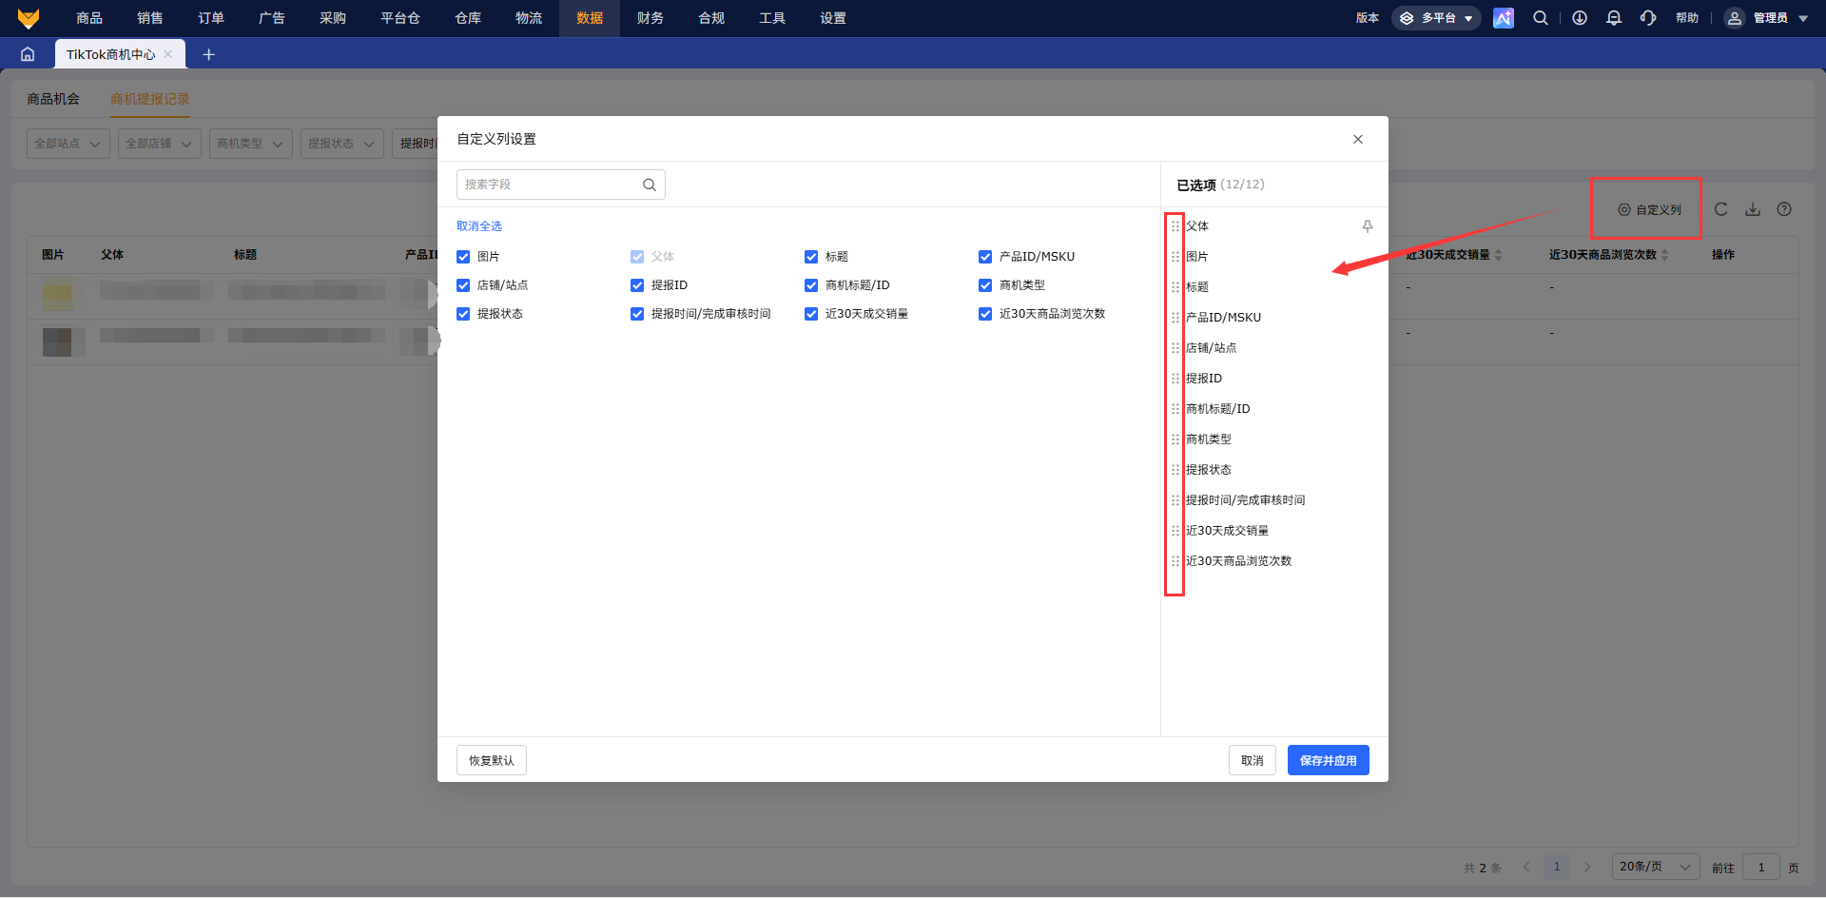Click the export download icon above the table
Image resolution: width=1826 pixels, height=898 pixels.
tap(1753, 209)
